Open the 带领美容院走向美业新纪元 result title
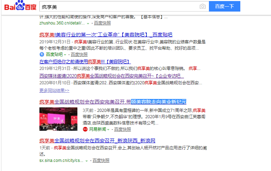The image size is (271, 171). pyautogui.click(x=113, y=102)
